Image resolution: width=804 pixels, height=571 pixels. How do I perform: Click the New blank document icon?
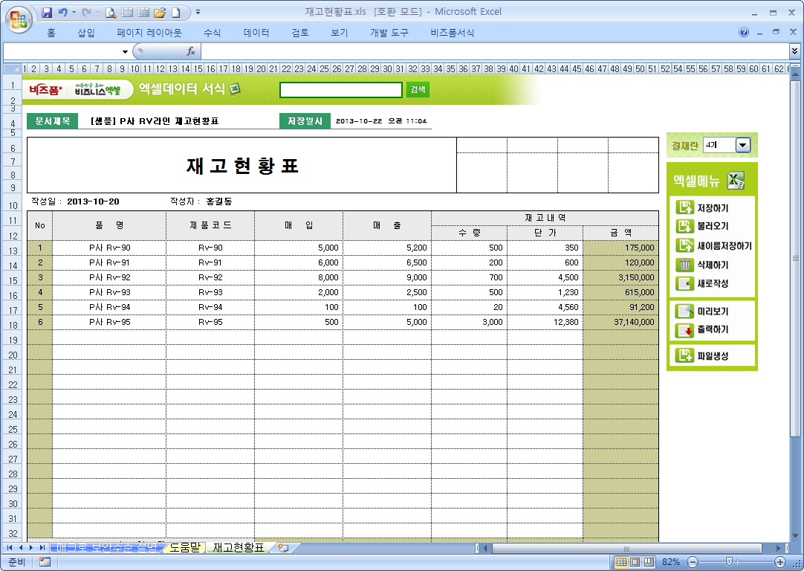175,13
